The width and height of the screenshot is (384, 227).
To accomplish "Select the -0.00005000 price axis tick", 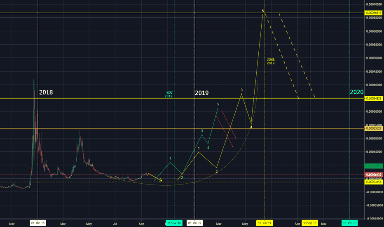I will pyautogui.click(x=374, y=205).
